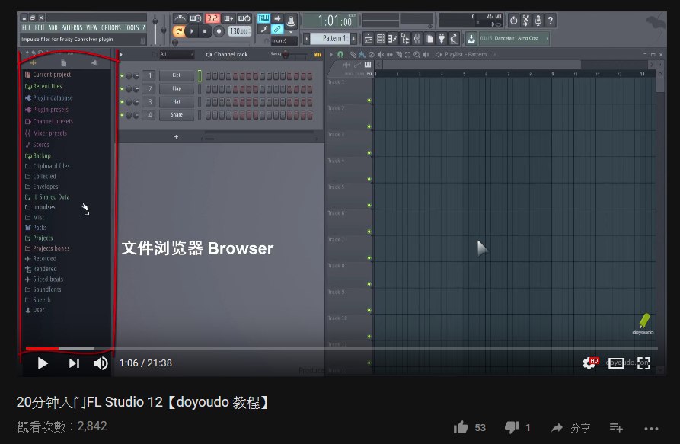Mute the Kick channel green LED
The image size is (680, 444).
pyautogui.click(x=121, y=75)
